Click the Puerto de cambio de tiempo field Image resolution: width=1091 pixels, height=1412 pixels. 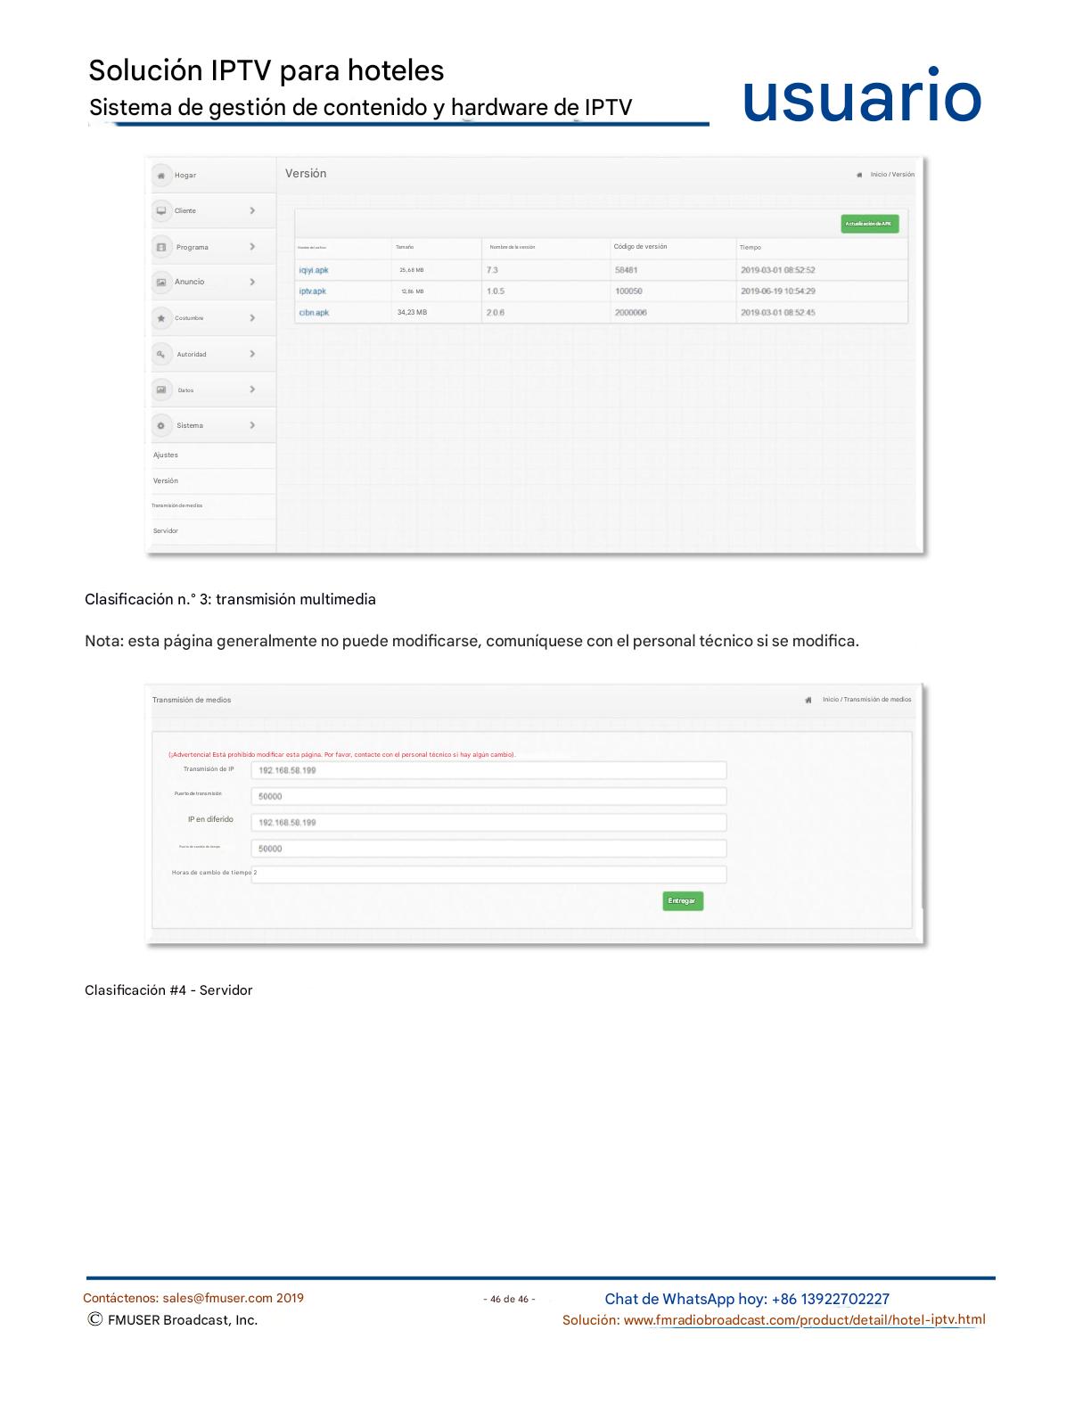[488, 849]
